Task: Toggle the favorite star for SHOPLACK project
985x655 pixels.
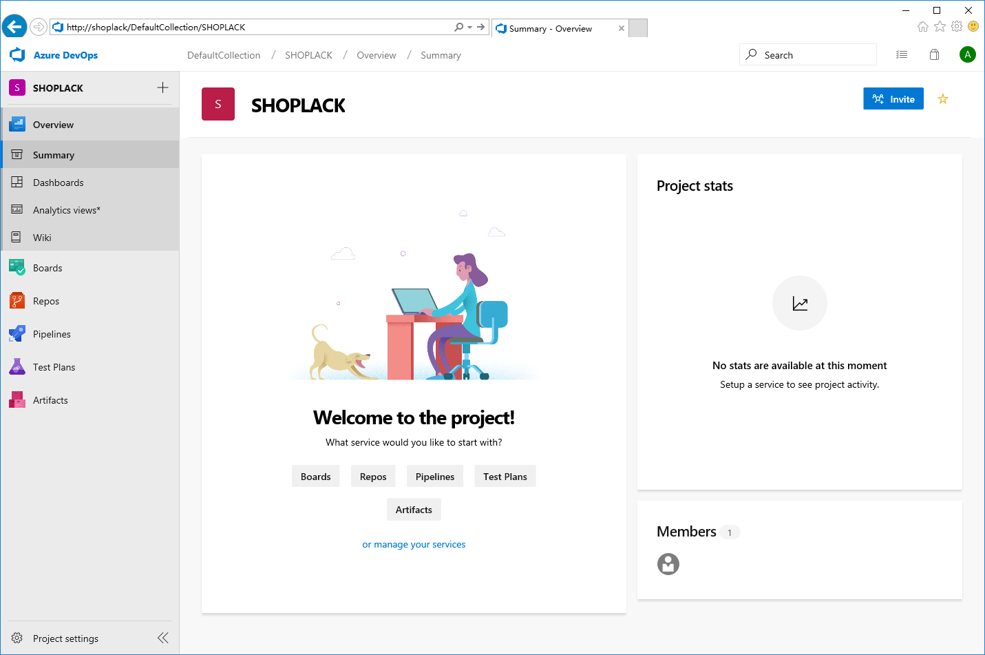Action: pos(943,99)
